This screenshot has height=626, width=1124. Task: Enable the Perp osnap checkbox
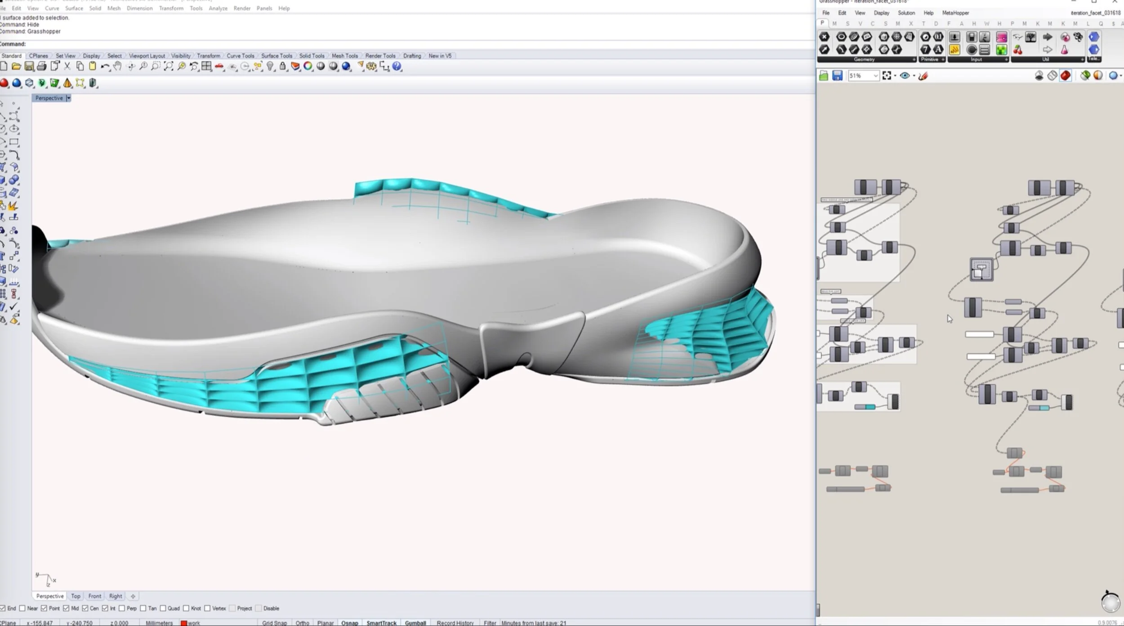(x=121, y=608)
